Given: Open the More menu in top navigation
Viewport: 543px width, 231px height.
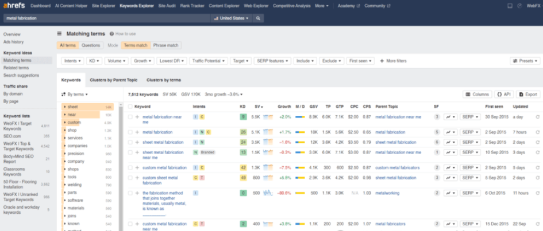Looking at the screenshot, I should [x=322, y=6].
